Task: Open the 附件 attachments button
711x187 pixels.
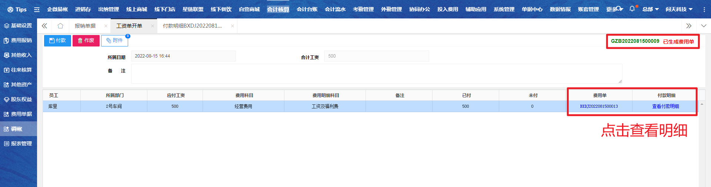Action: click(x=114, y=41)
